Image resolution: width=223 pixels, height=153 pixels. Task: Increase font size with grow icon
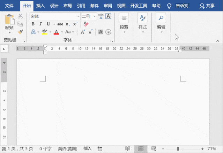click(83, 32)
